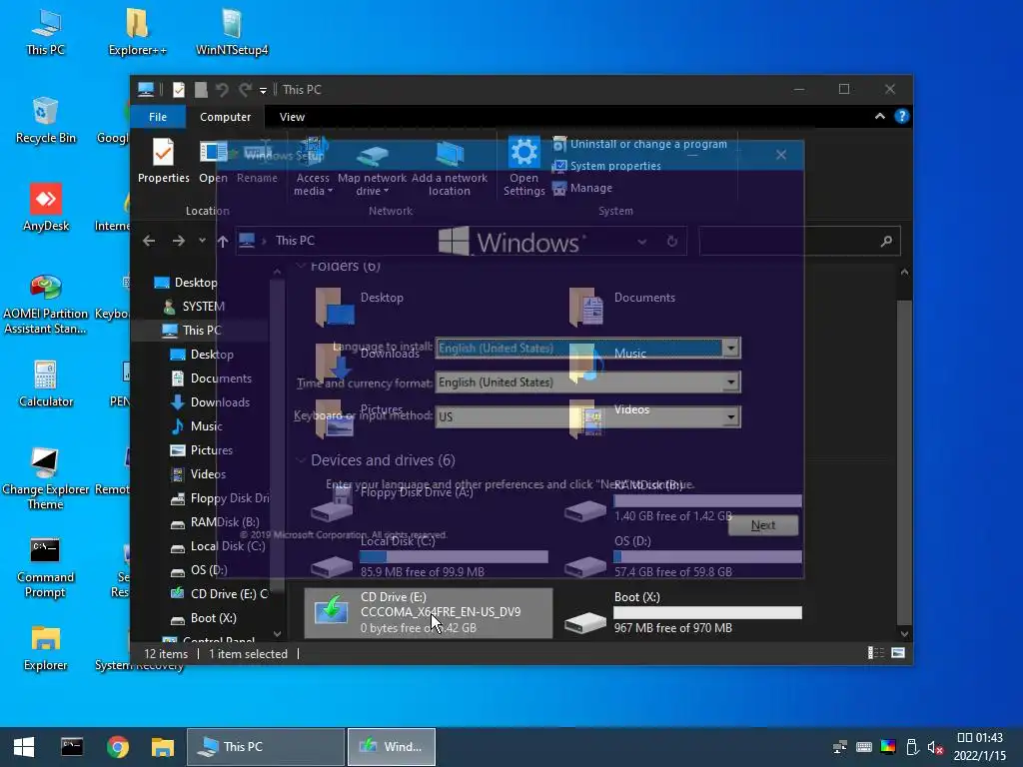
Task: Click the Windows Start button
Action: pos(24,747)
